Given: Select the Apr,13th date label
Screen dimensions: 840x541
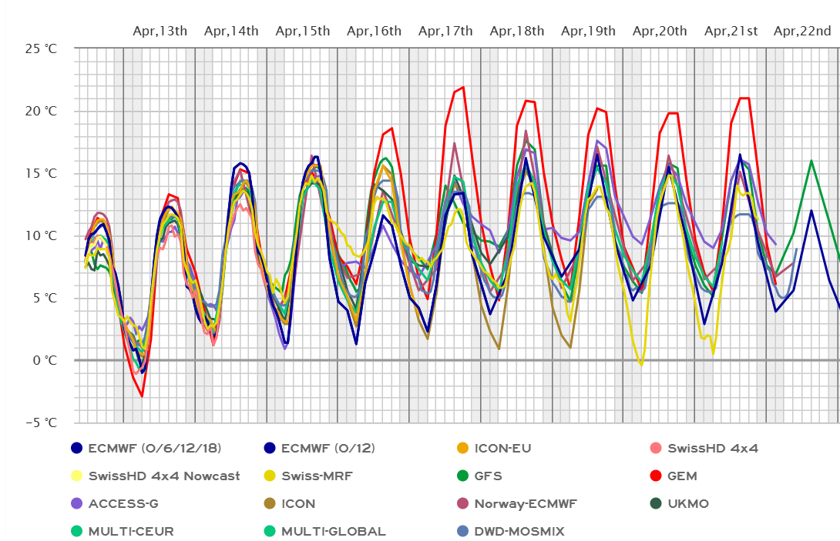Looking at the screenshot, I should pos(160,31).
